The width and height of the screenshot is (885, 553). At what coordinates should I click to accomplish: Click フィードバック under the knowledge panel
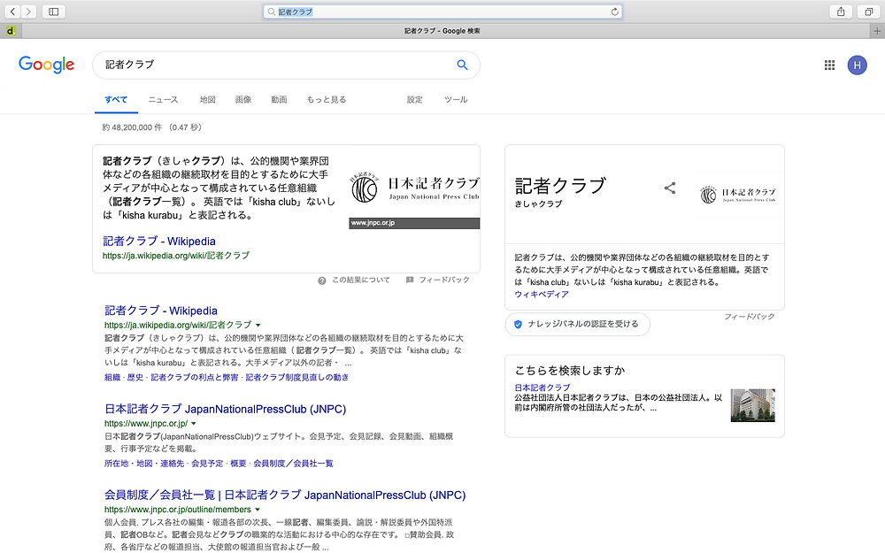749,317
